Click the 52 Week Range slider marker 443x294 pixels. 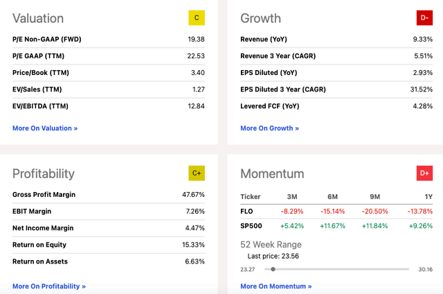point(273,269)
